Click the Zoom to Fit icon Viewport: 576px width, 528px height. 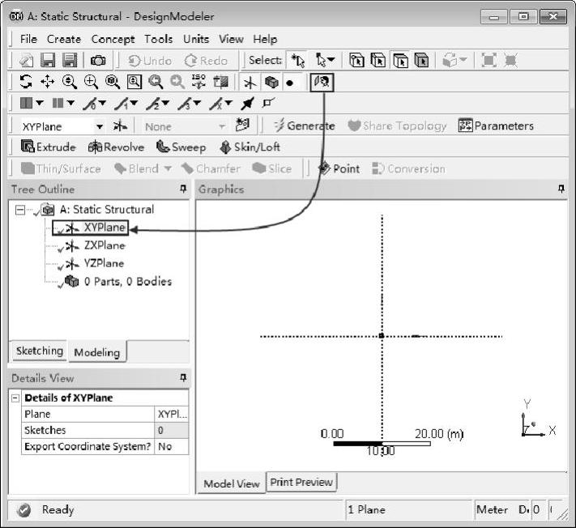[x=113, y=82]
